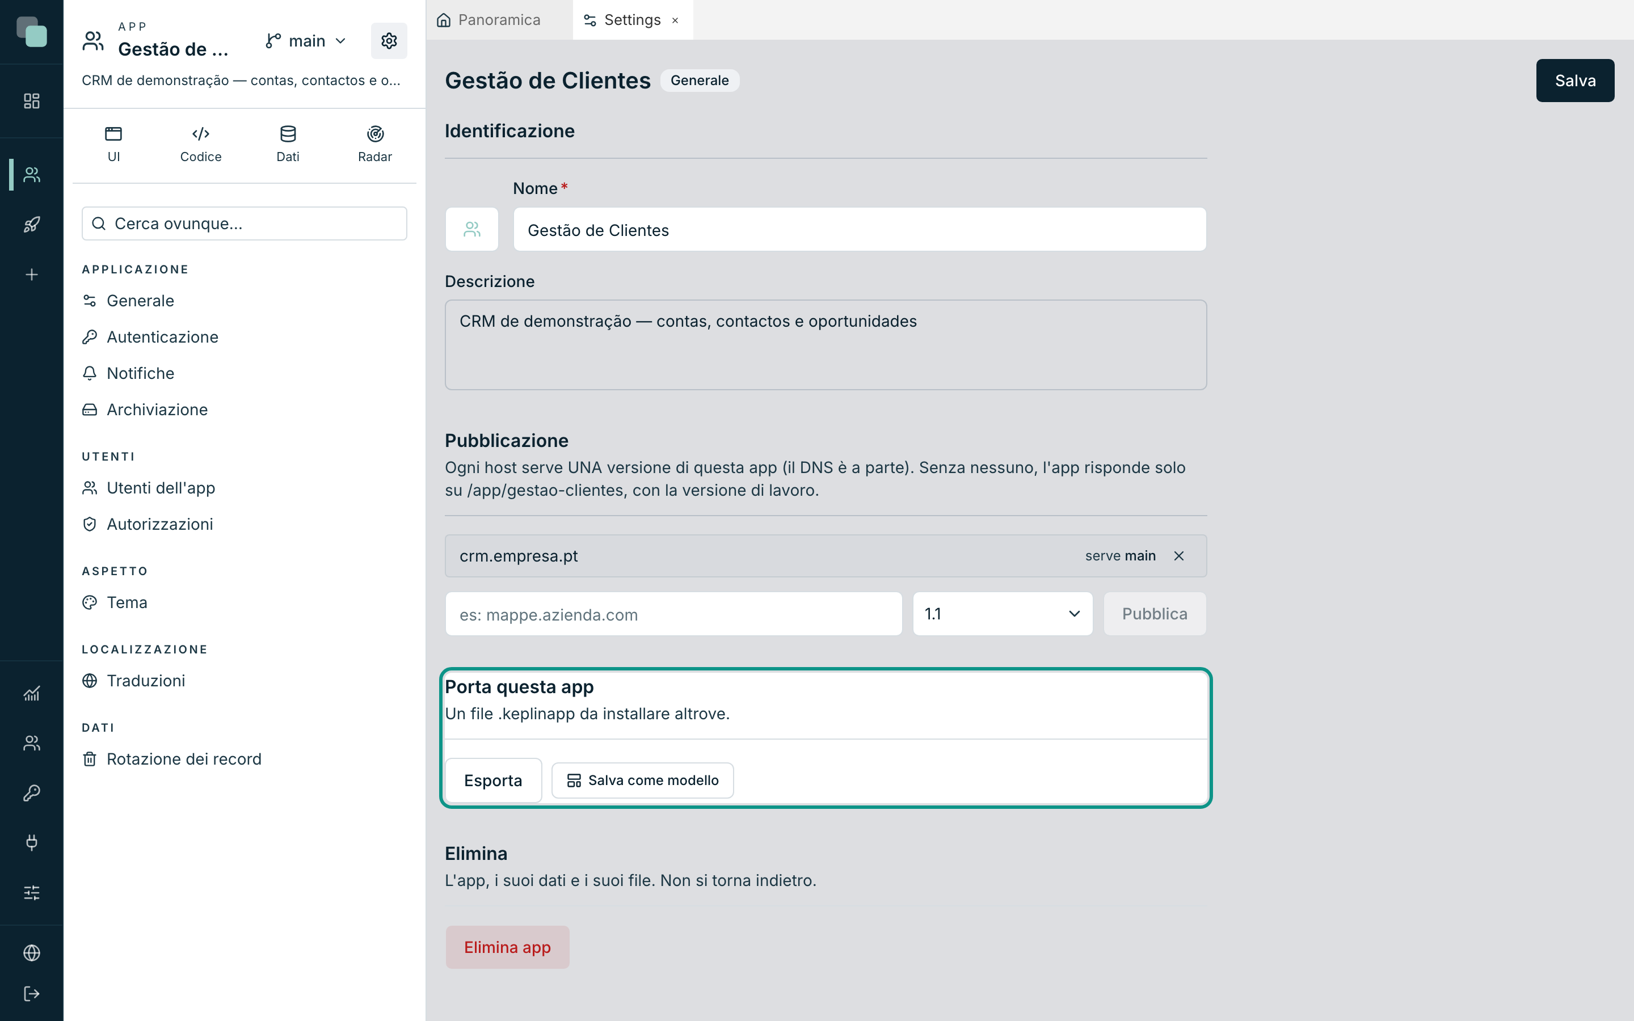Image resolution: width=1634 pixels, height=1021 pixels.
Task: Open Autenticazione settings
Action: click(x=150, y=337)
